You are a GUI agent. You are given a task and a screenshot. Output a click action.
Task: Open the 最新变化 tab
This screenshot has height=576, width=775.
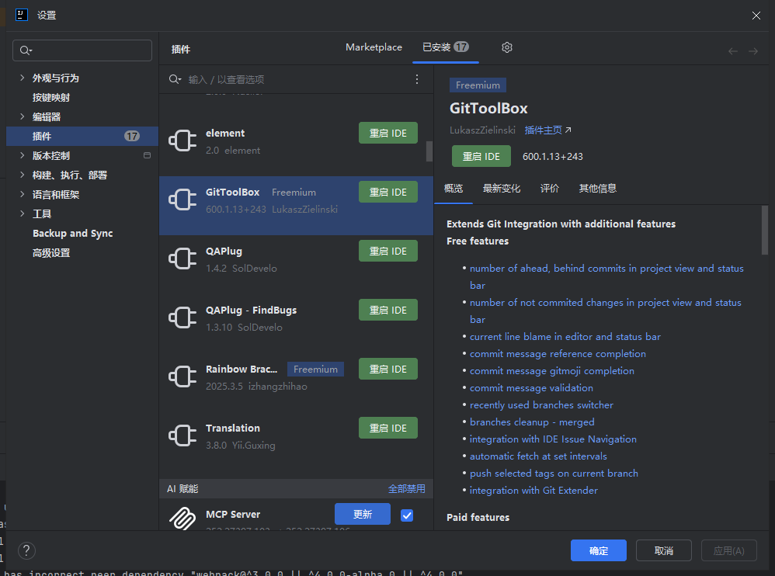click(501, 188)
